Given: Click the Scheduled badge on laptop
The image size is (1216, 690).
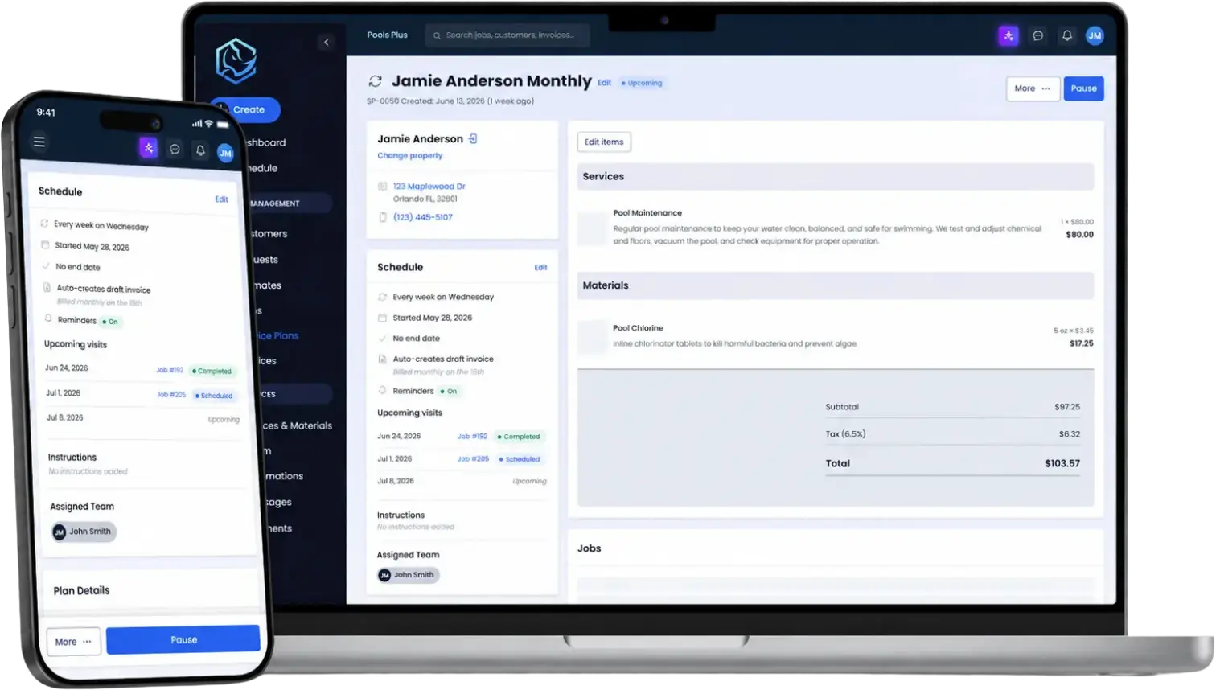Looking at the screenshot, I should click(x=520, y=459).
